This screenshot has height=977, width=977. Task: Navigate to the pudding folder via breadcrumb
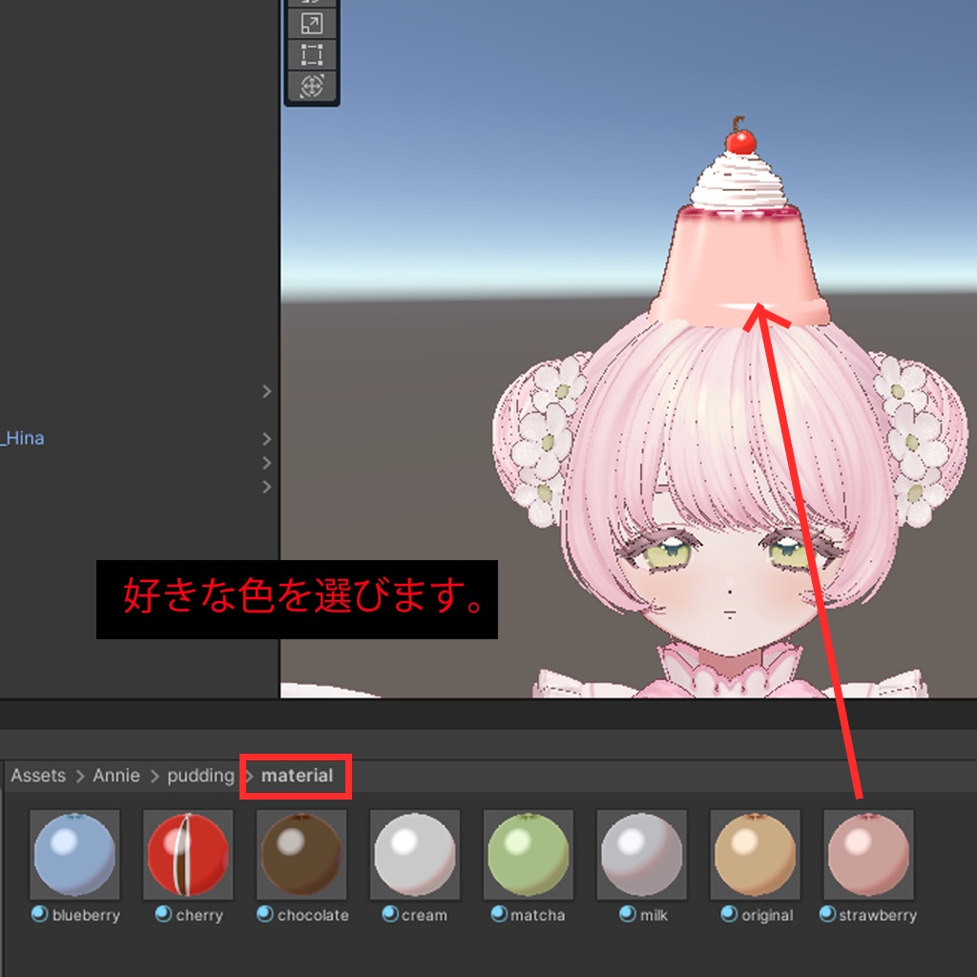200,776
